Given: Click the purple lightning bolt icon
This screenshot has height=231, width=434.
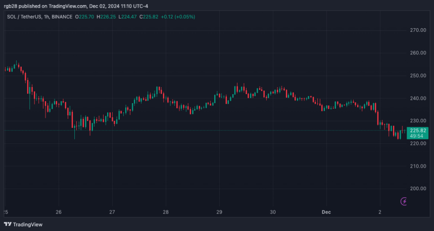Looking at the screenshot, I should click(404, 201).
